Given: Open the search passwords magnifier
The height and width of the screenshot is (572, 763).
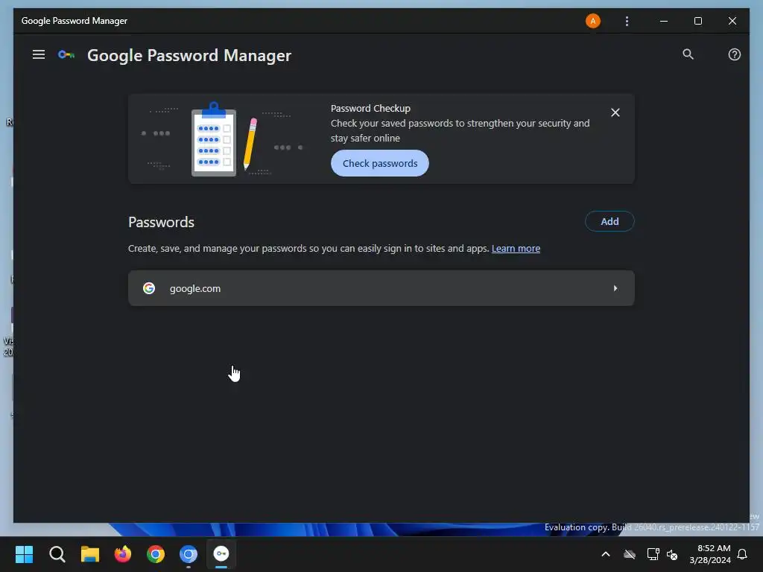Looking at the screenshot, I should tap(688, 54).
